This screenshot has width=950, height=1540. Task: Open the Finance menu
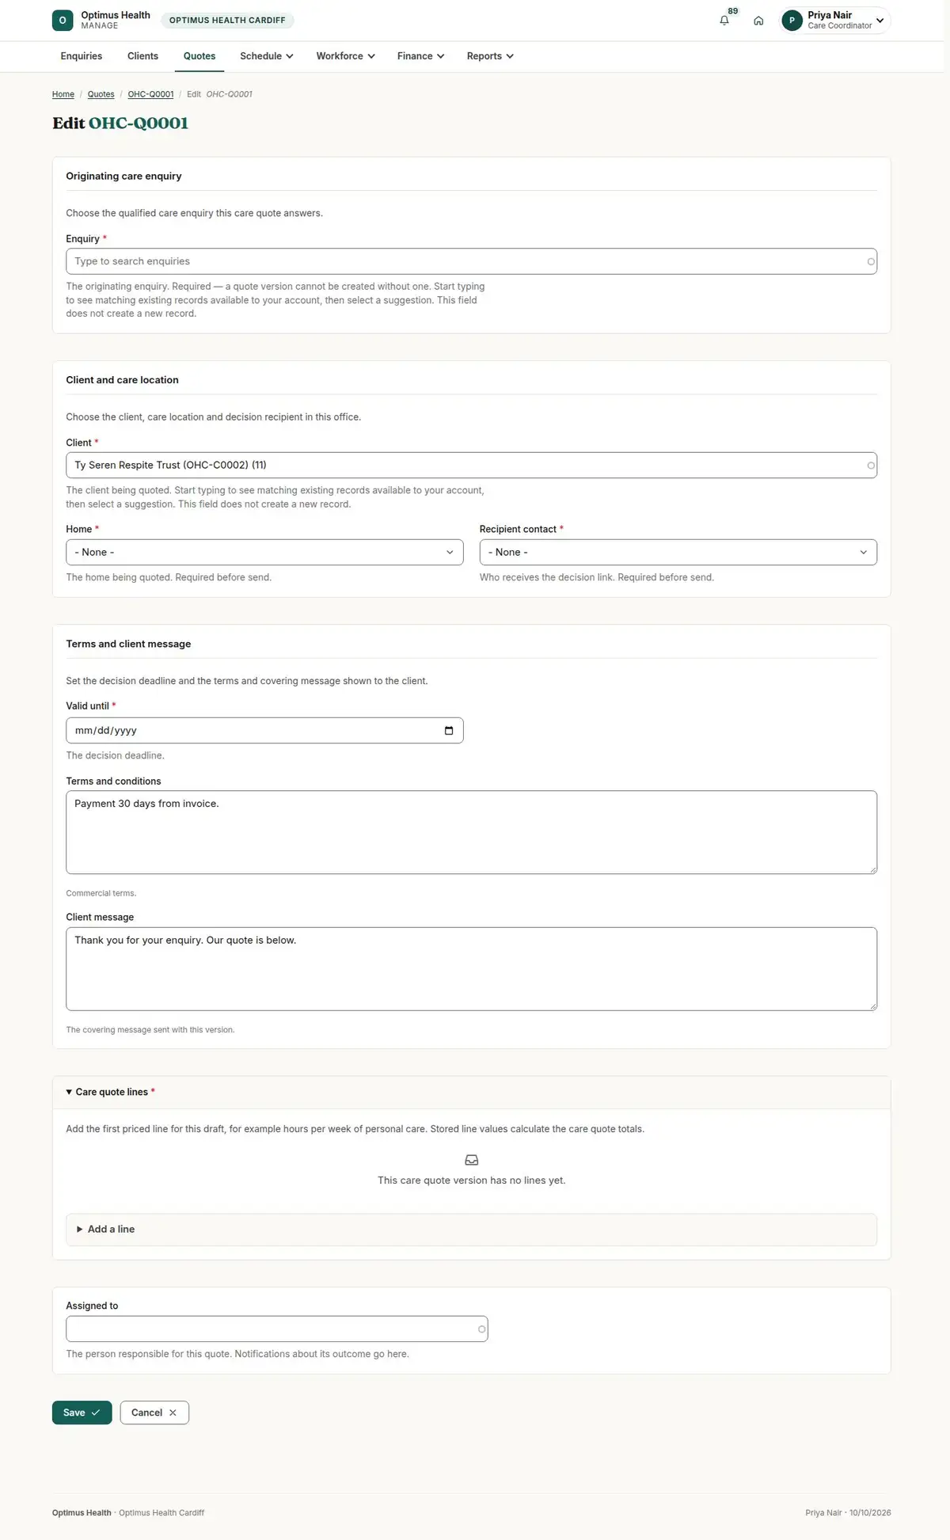[x=420, y=56]
